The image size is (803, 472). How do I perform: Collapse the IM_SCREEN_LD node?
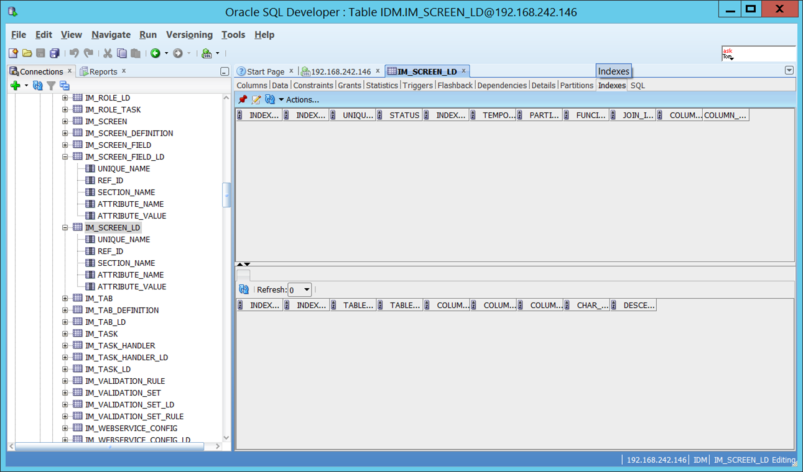(x=65, y=228)
